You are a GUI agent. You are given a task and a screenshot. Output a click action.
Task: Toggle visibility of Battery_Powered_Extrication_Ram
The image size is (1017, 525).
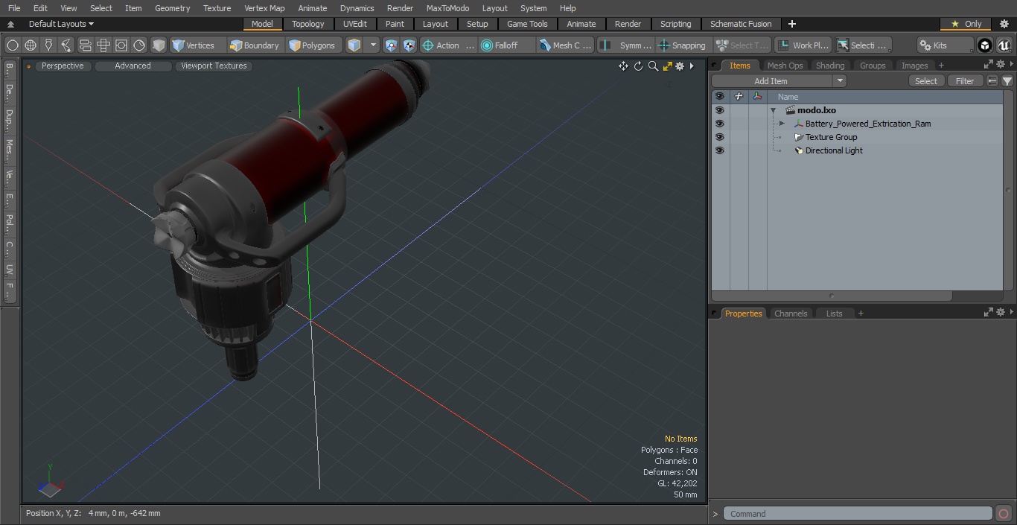pyautogui.click(x=719, y=124)
